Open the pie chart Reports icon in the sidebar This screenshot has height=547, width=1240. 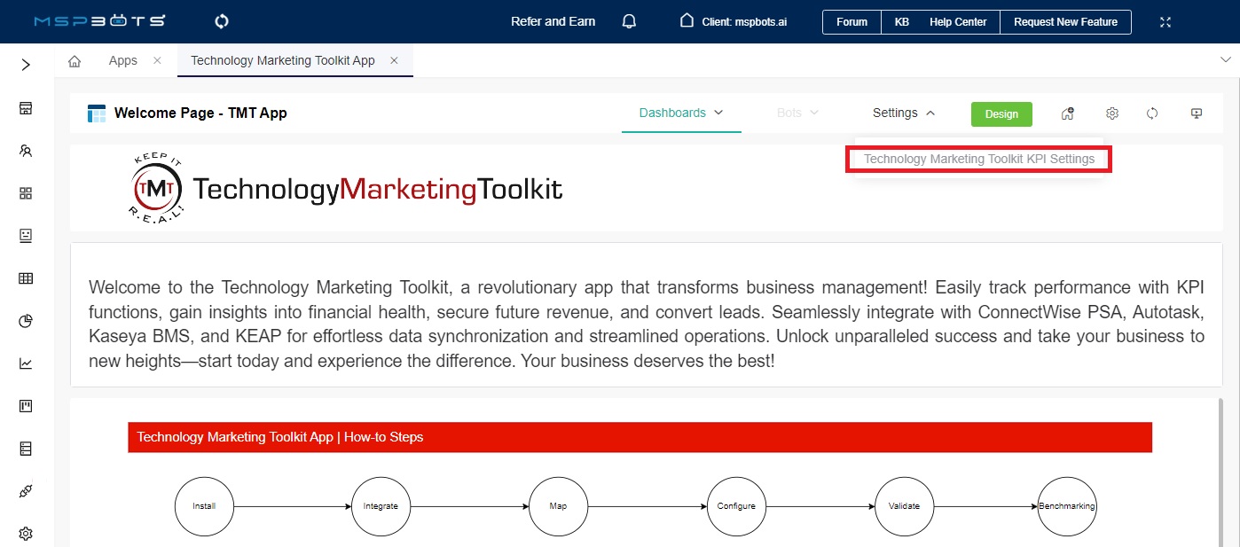pyautogui.click(x=25, y=320)
